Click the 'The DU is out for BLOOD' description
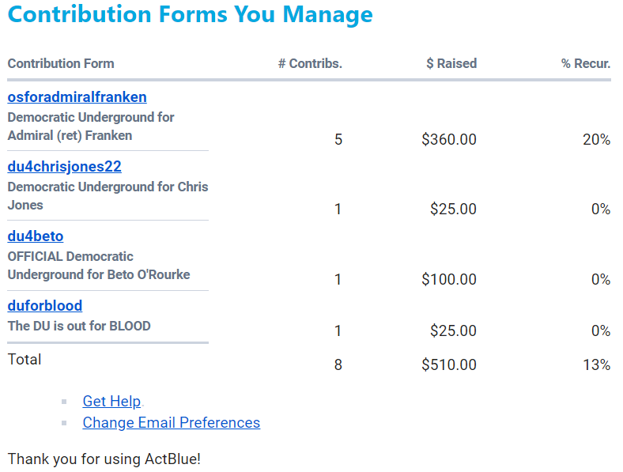Screen dimensions: 623x472 pyautogui.click(x=79, y=326)
